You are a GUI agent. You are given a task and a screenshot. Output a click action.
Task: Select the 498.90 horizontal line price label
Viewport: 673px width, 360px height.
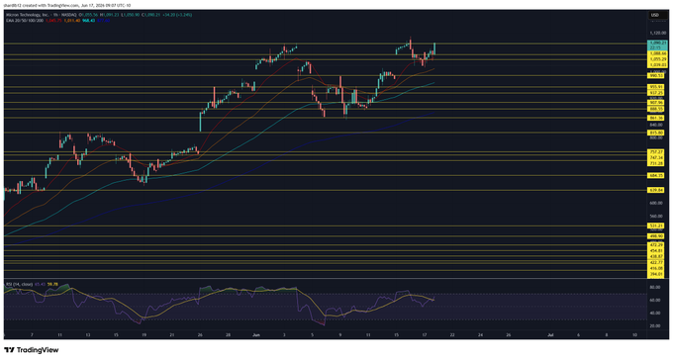coord(656,236)
